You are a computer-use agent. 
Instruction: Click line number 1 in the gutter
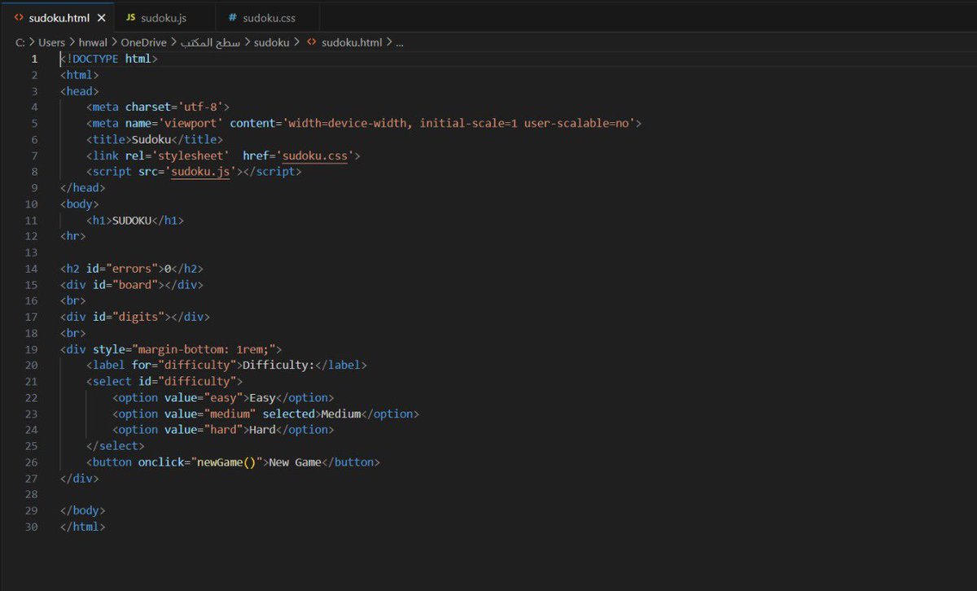coord(34,59)
